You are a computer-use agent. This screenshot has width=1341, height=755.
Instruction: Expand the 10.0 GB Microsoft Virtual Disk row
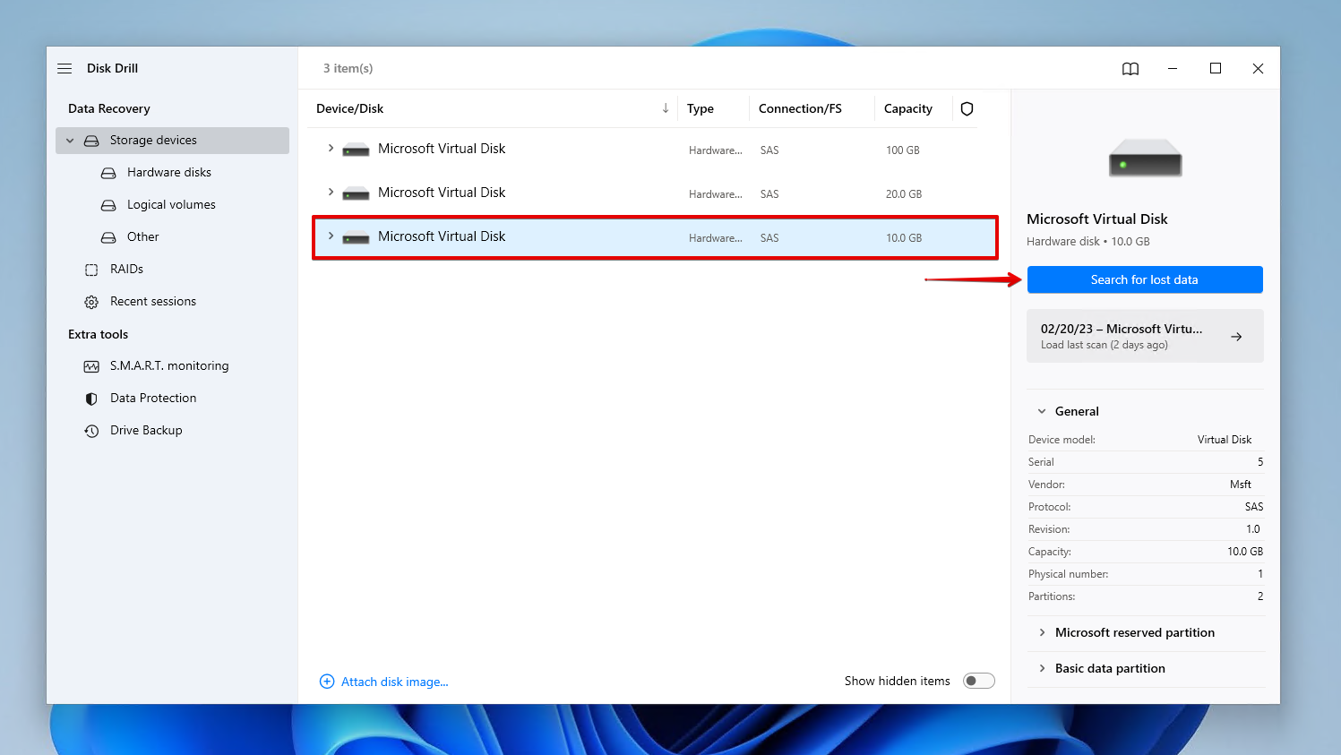331,236
